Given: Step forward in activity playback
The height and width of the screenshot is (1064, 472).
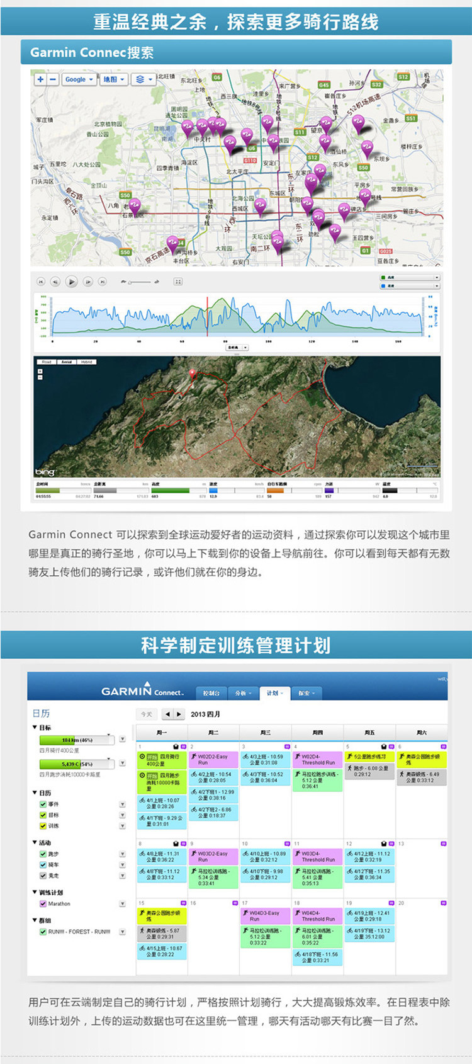Looking at the screenshot, I should (x=88, y=282).
